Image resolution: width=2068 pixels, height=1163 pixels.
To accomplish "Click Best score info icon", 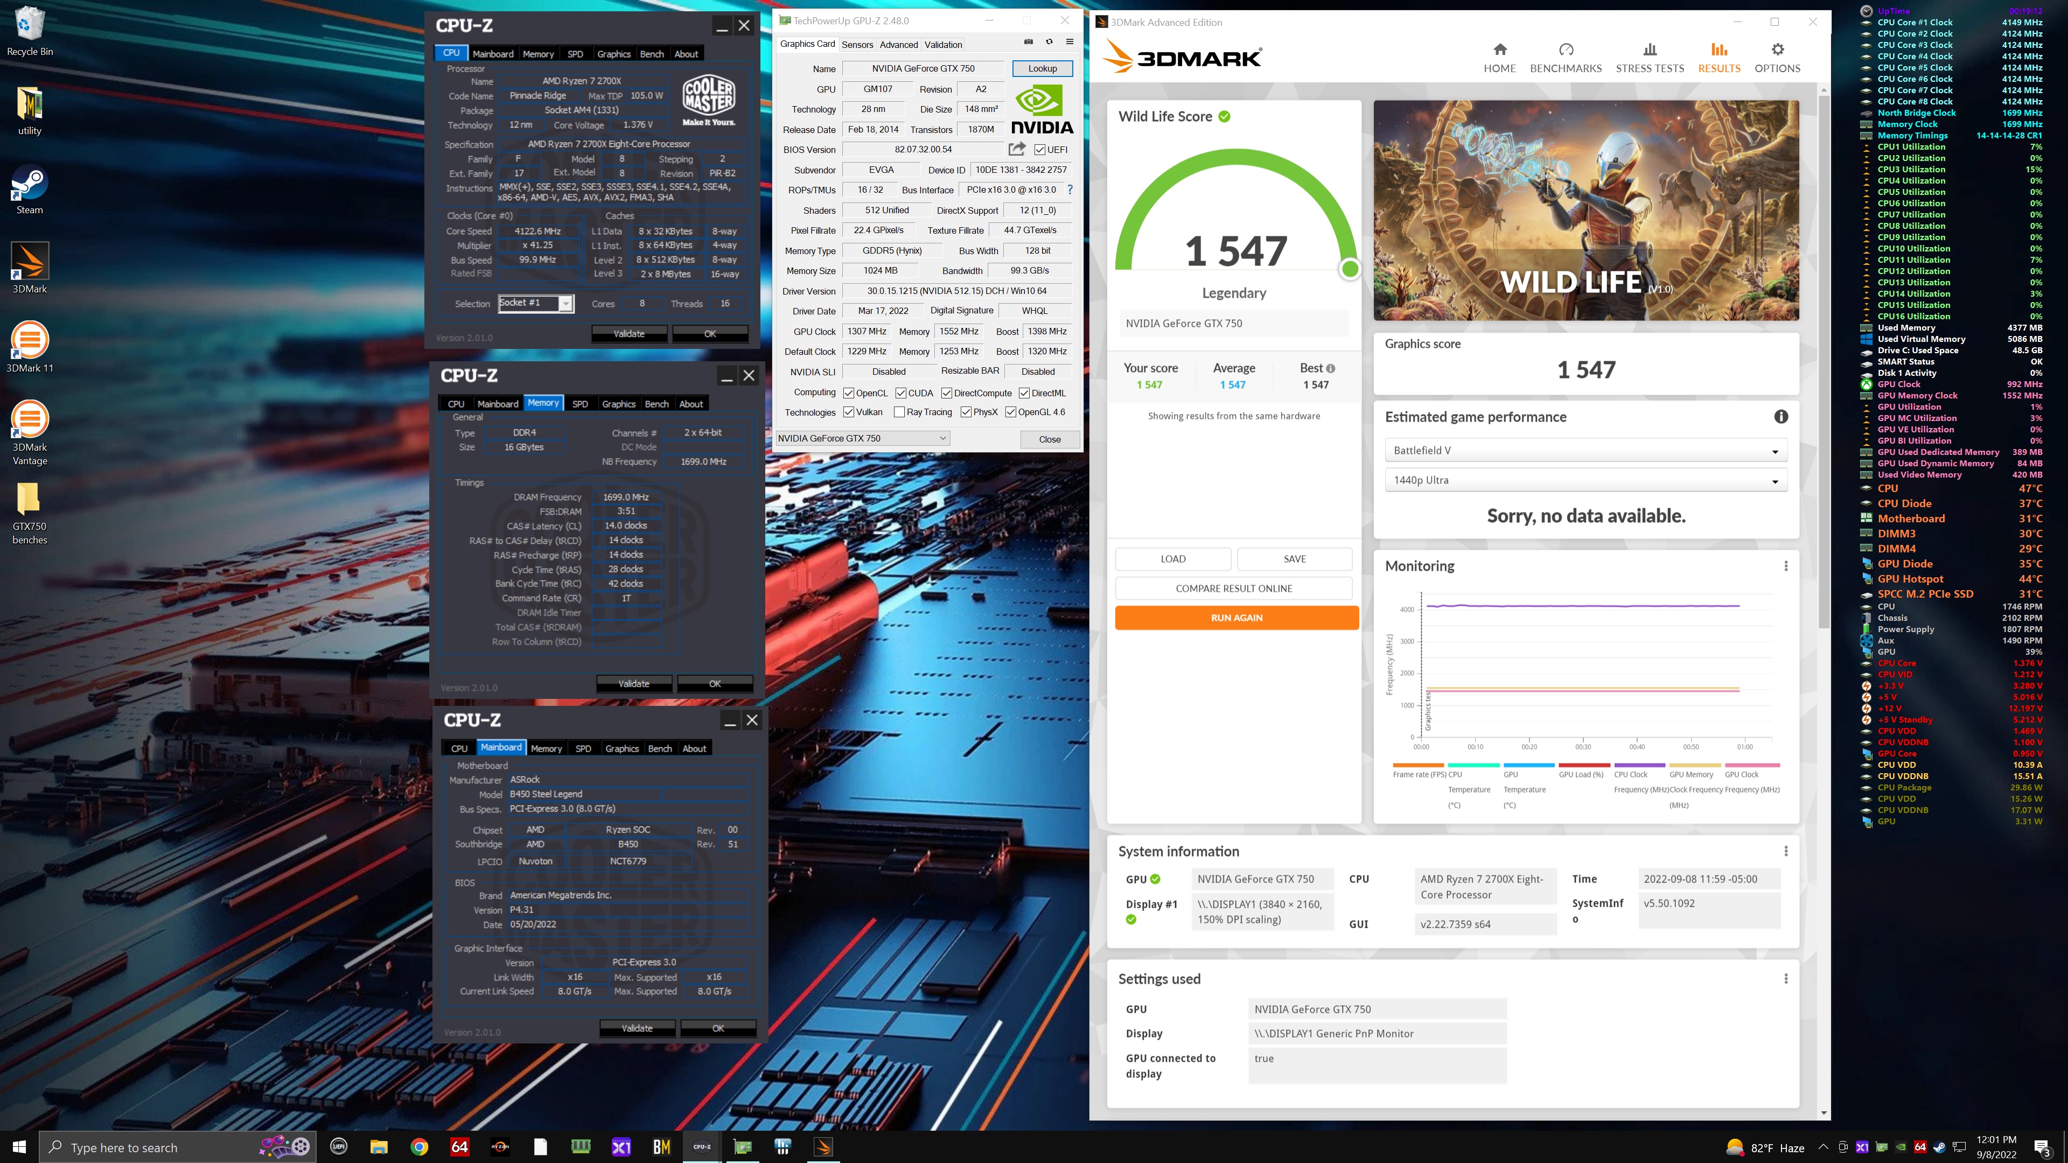I will tap(1330, 368).
